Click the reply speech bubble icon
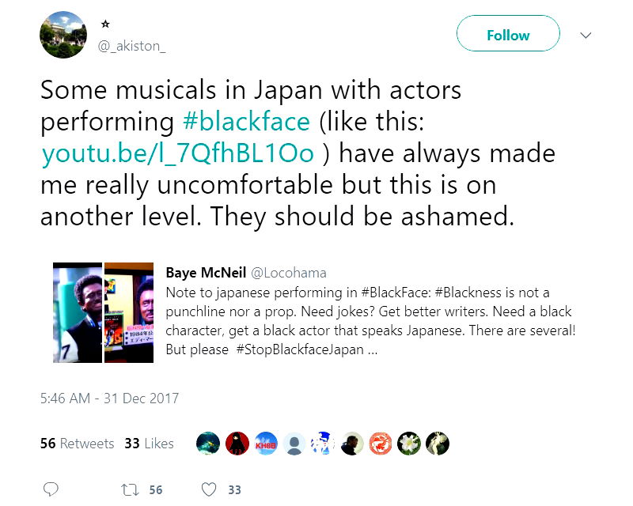The width and height of the screenshot is (633, 506). point(51,489)
